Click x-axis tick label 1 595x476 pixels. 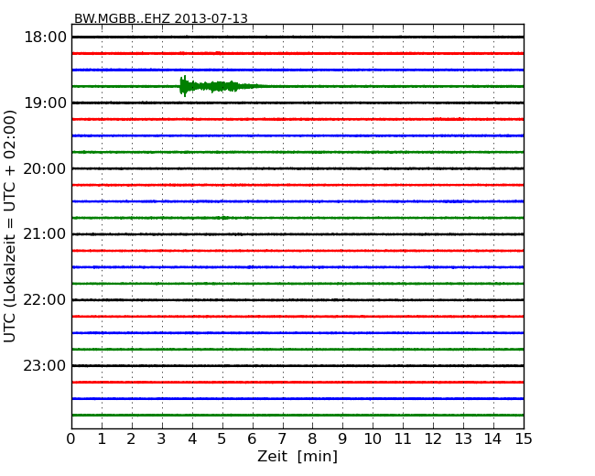pos(102,439)
